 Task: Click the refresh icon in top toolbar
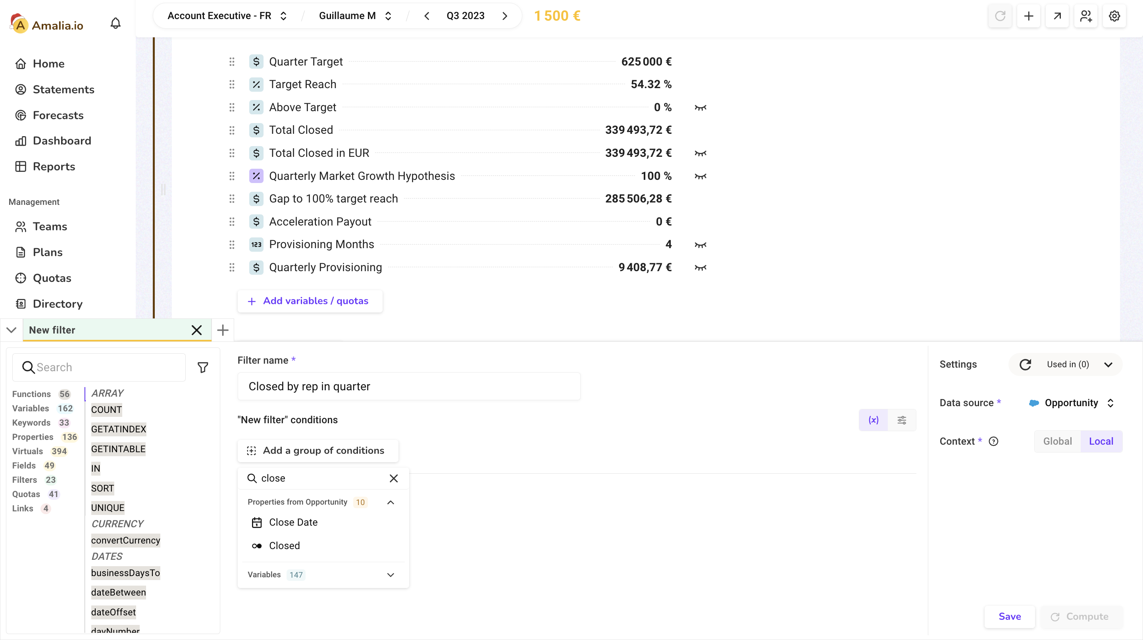tap(1000, 16)
